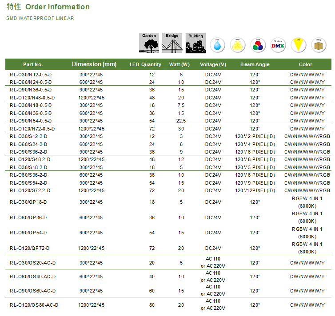Click the RGB color circles icon
This screenshot has width=335, height=316.
(258, 45)
